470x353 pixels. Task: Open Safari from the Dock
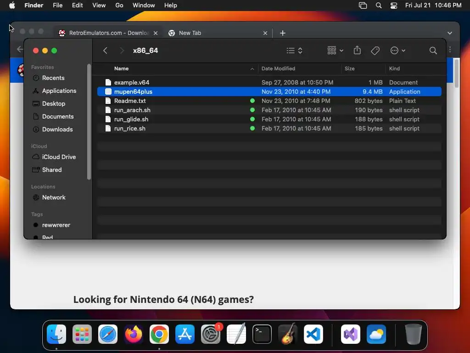(108, 334)
